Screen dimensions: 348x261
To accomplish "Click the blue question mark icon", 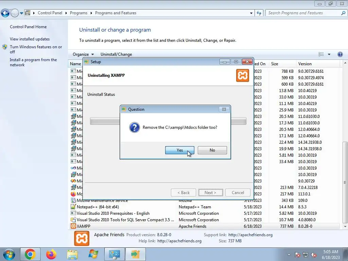I will [135, 127].
